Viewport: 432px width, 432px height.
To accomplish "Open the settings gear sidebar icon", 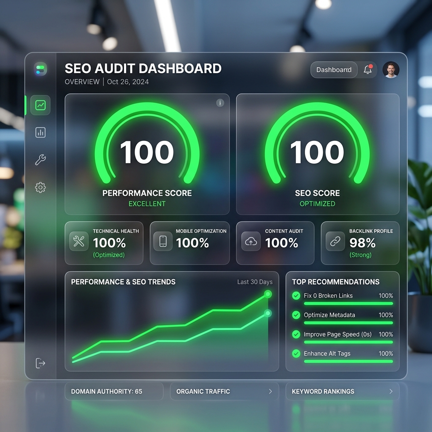I will point(40,187).
